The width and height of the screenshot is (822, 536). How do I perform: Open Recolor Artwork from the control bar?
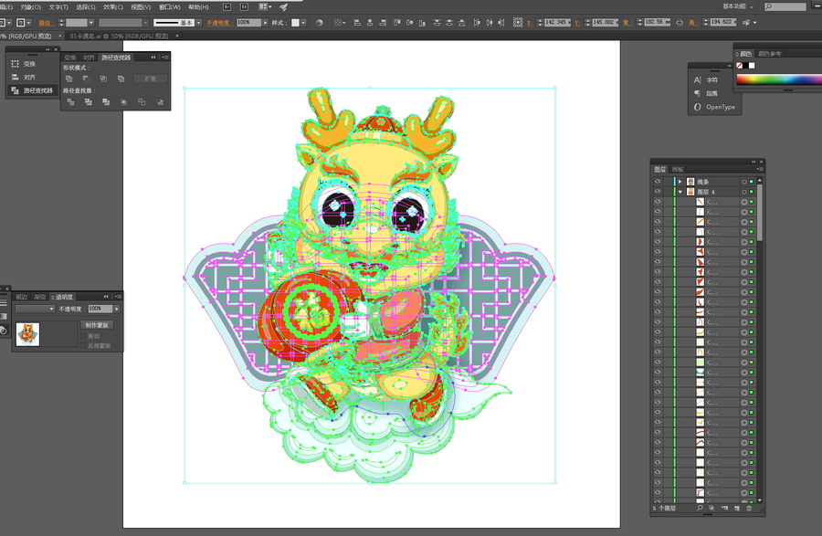[320, 23]
